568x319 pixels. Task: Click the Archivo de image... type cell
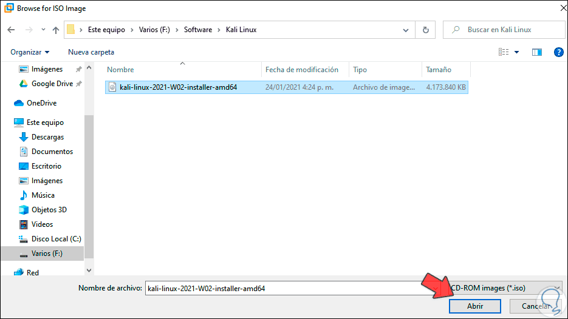[384, 87]
